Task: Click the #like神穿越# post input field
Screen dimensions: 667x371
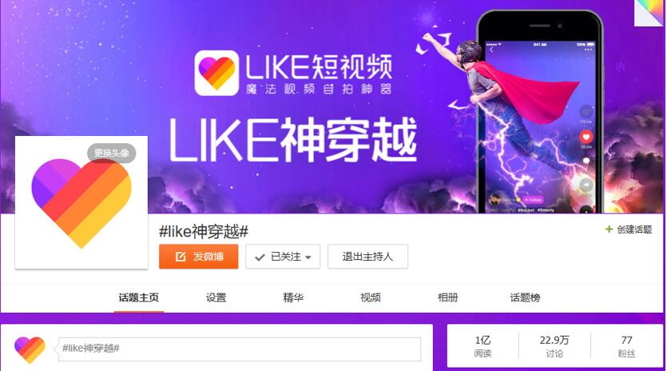Action: click(x=240, y=349)
